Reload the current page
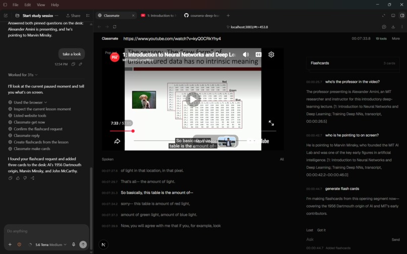 (x=115, y=27)
